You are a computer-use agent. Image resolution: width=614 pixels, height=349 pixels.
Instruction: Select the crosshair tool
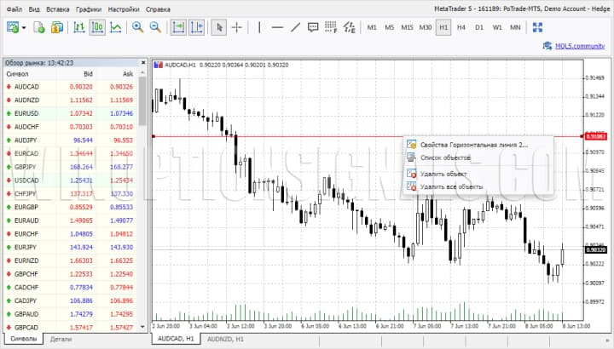pyautogui.click(x=237, y=27)
